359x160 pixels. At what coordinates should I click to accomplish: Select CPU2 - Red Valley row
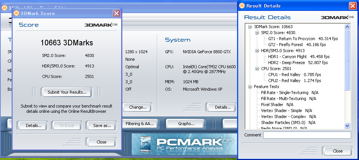(x=294, y=81)
